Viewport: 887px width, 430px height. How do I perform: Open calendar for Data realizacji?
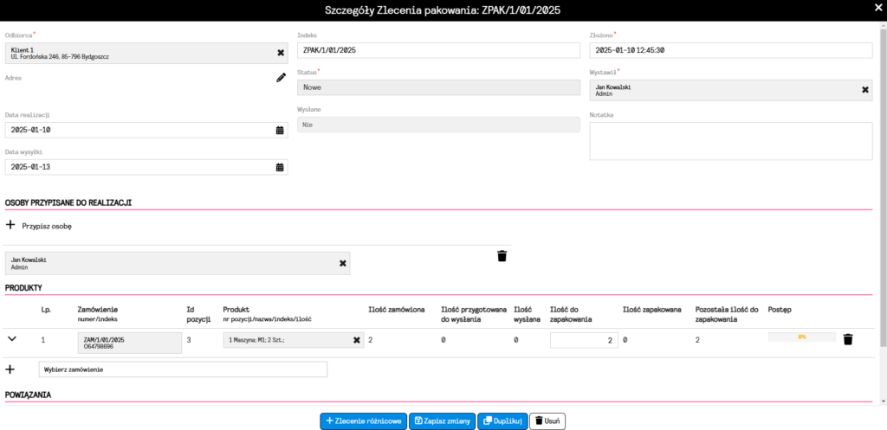coord(280,130)
